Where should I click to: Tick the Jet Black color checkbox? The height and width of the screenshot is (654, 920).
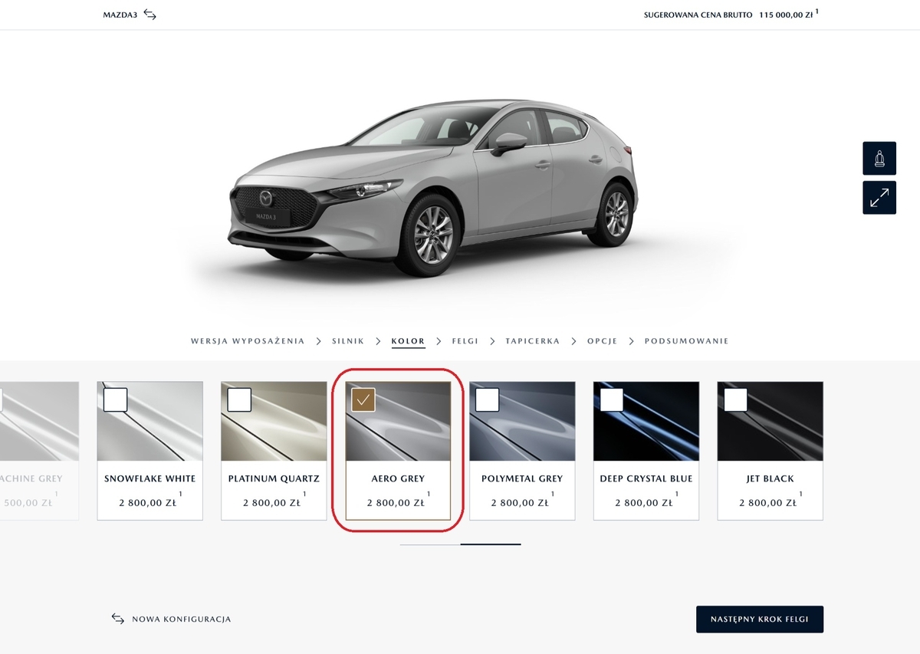coord(735,399)
